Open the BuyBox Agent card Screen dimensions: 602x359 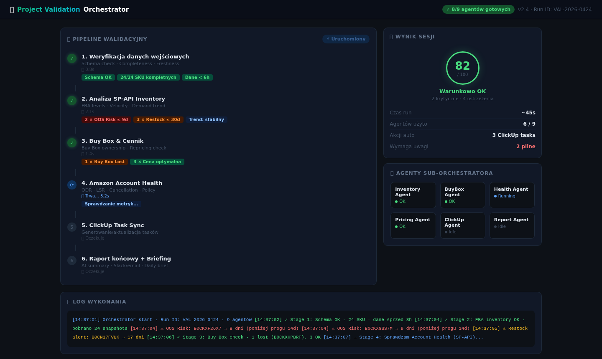pos(462,195)
